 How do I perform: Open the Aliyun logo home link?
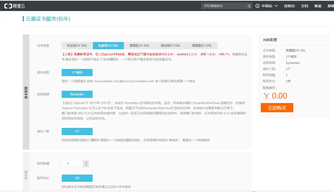15,6
